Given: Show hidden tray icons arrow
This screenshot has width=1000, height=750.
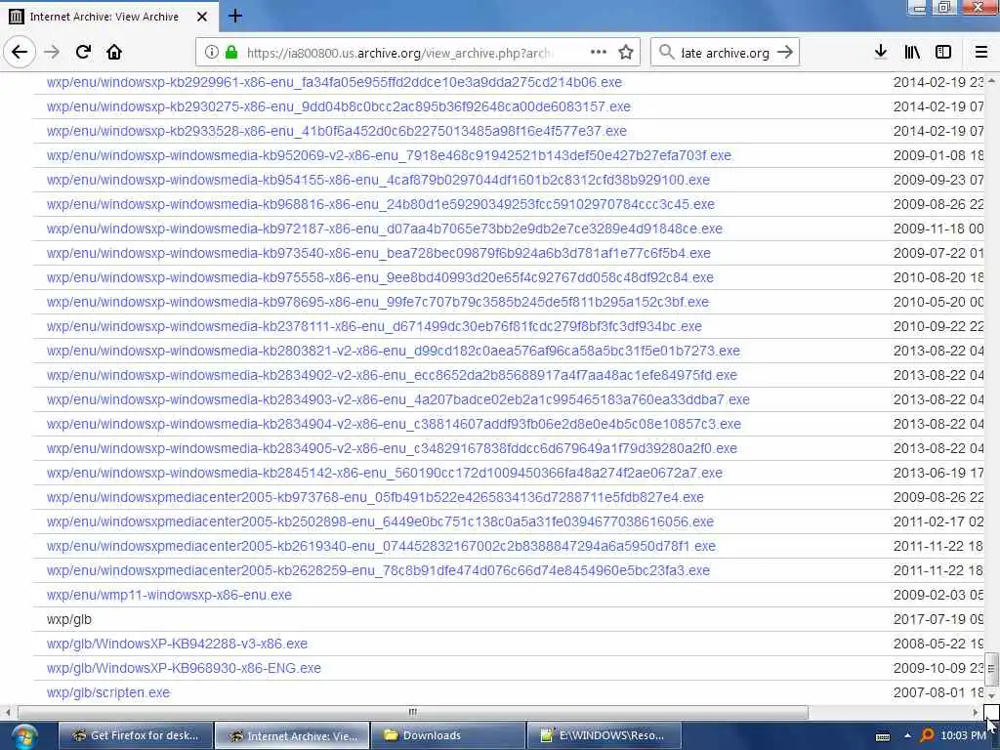Looking at the screenshot, I should pos(907,736).
